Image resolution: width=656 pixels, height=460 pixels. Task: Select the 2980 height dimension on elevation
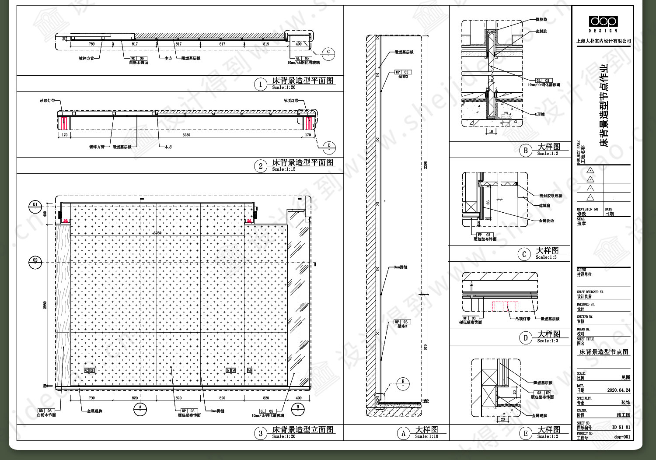[45, 305]
